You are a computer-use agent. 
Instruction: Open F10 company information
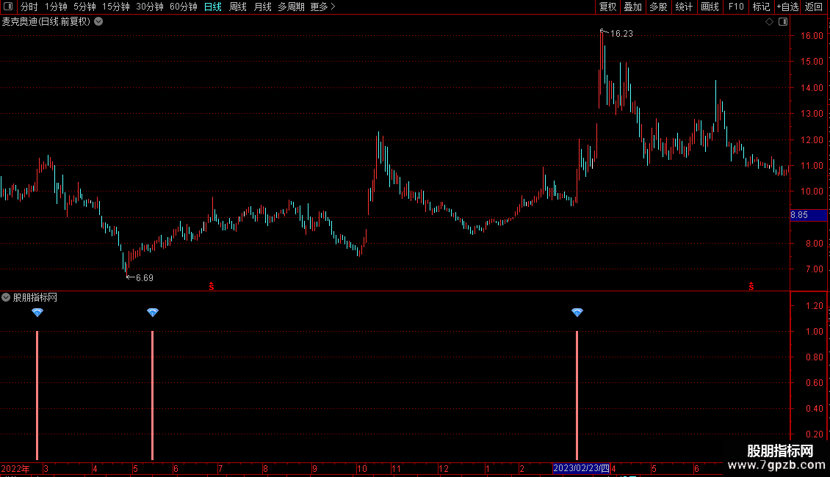736,7
